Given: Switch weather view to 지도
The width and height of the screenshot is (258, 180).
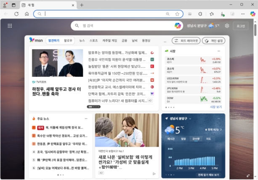Looking at the screenshot, I should [x=208, y=139].
